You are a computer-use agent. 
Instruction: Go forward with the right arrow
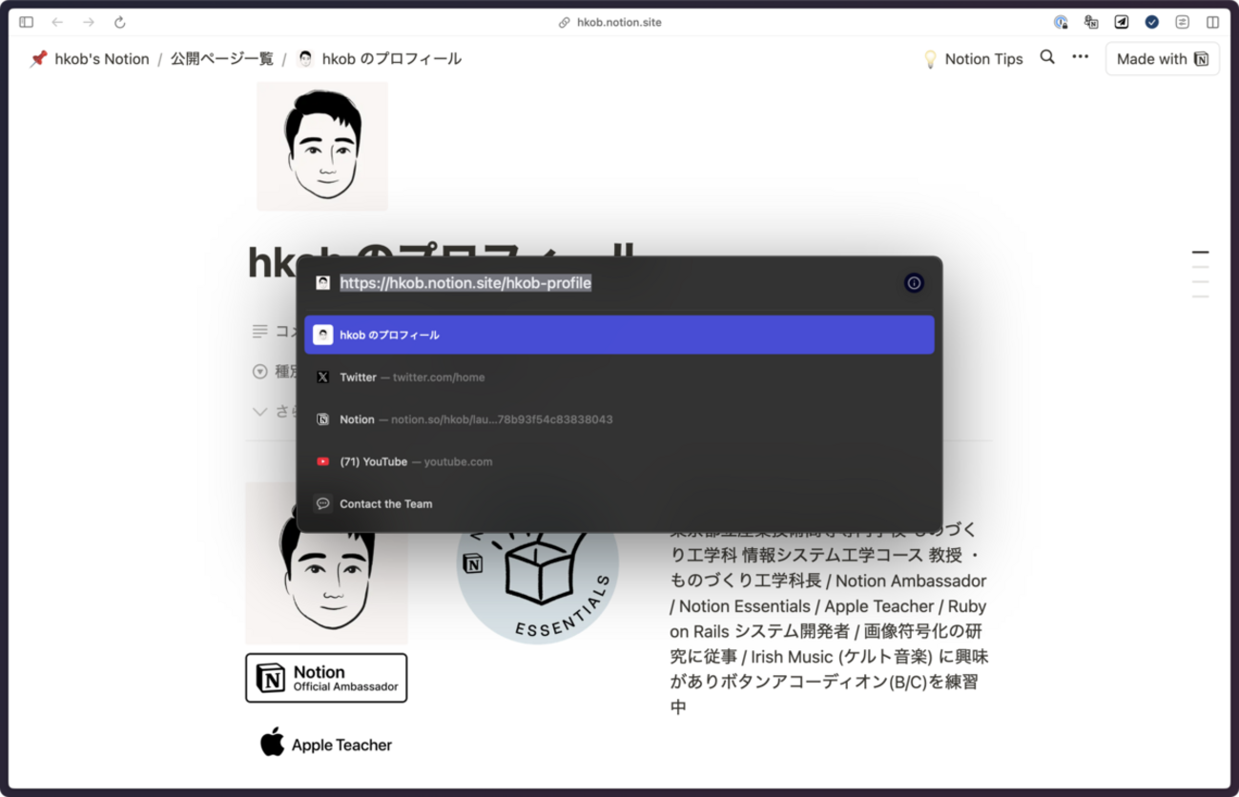coord(89,22)
